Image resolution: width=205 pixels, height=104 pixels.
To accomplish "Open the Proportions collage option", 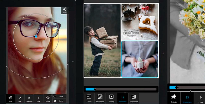I will [x=134, y=98].
